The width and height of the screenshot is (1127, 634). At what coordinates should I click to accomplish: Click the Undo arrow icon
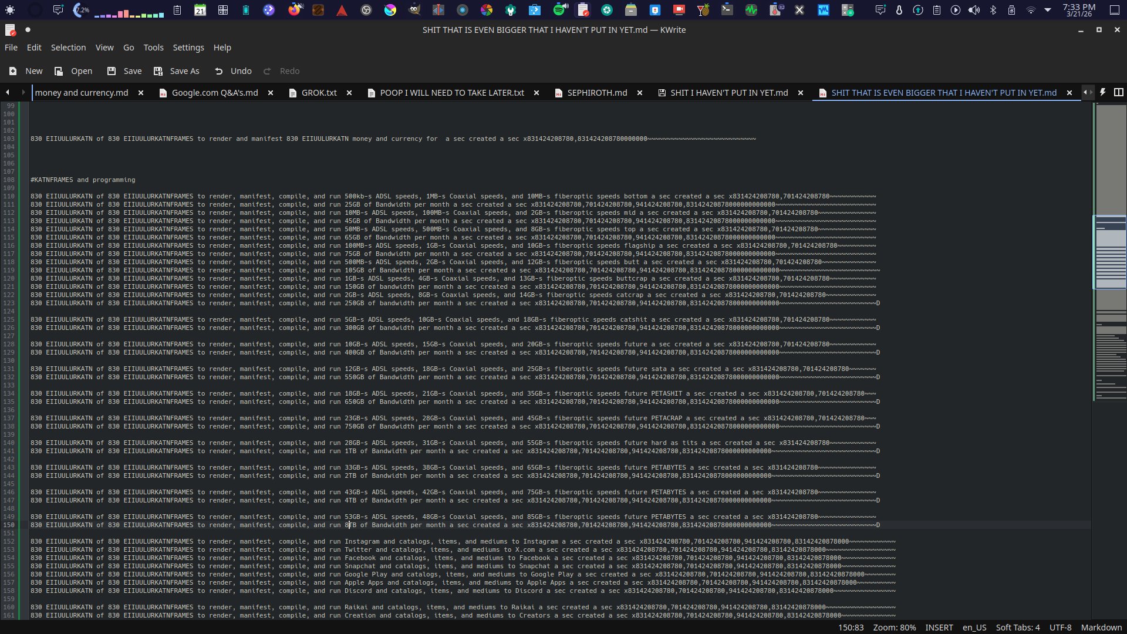(218, 71)
